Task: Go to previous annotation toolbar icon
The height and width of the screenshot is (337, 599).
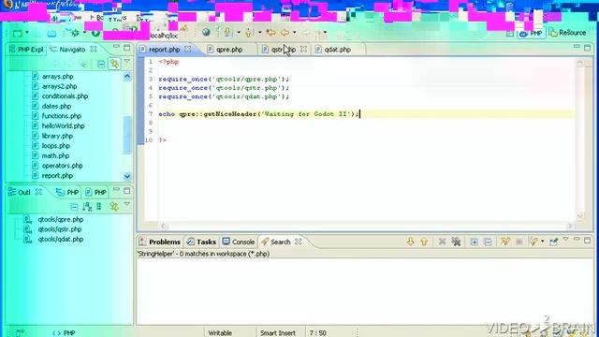Action: tap(249, 33)
